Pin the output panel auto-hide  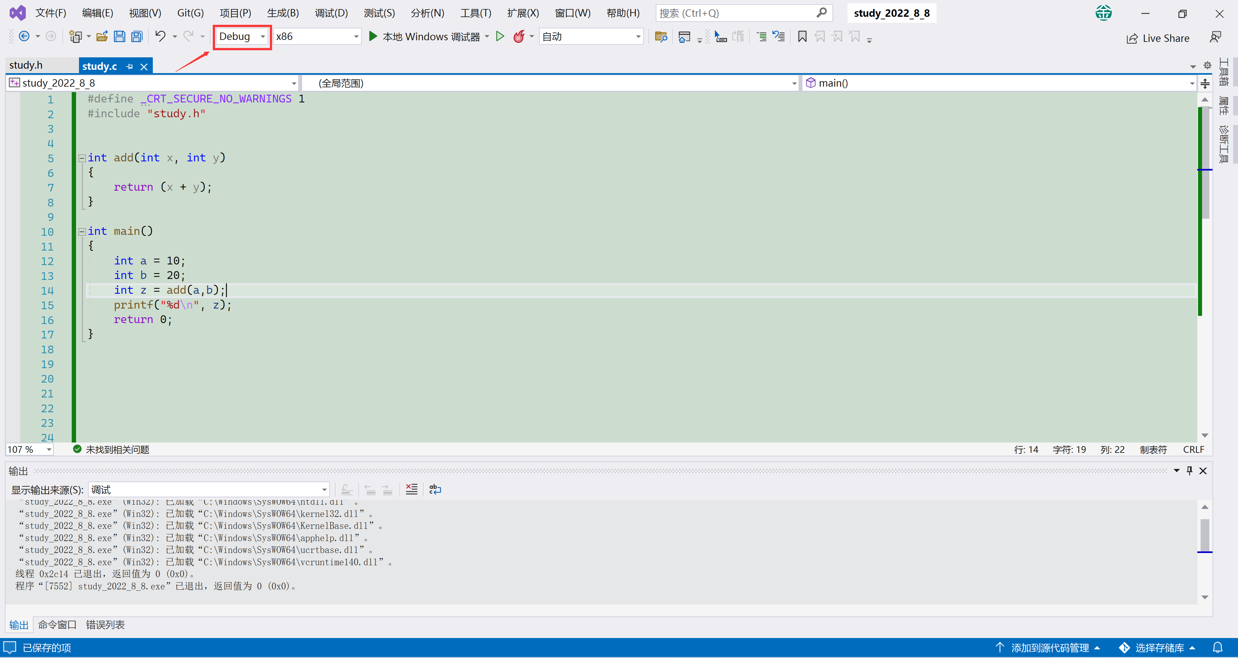tap(1189, 471)
